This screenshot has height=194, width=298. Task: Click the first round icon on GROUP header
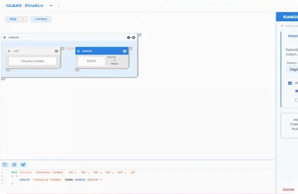(x=129, y=38)
